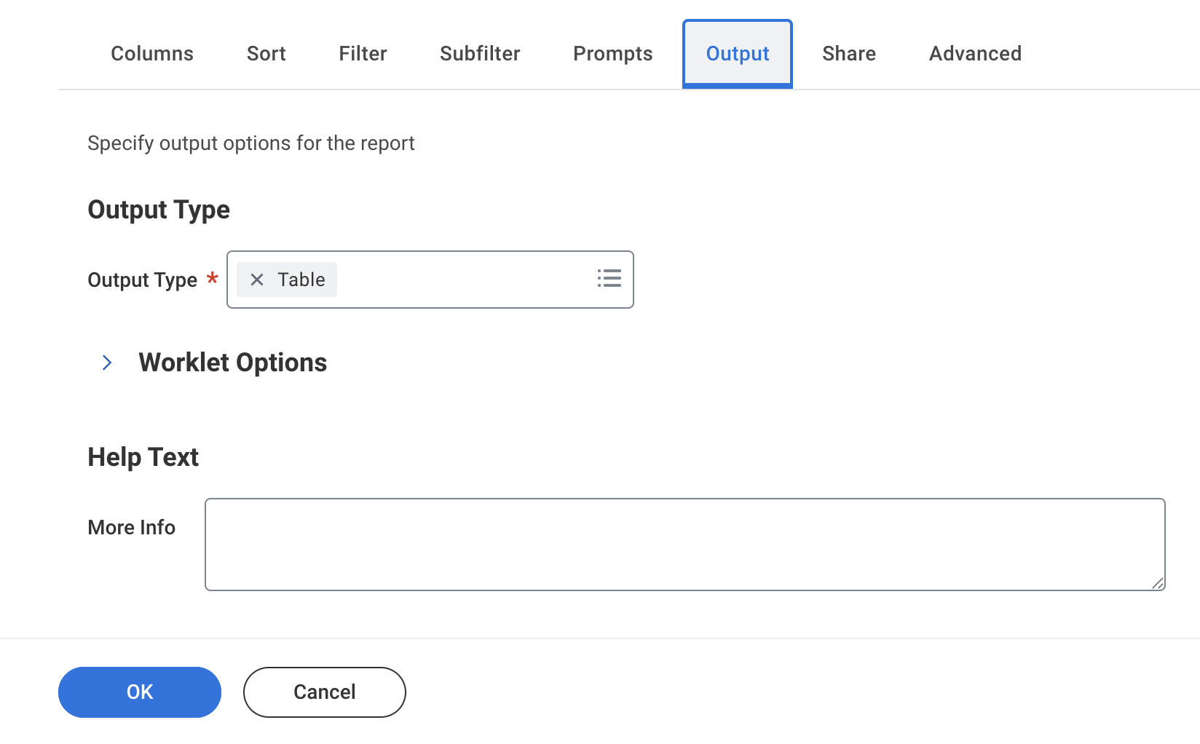The width and height of the screenshot is (1200, 744).
Task: Open the Output Type prompt list icon
Action: point(609,279)
